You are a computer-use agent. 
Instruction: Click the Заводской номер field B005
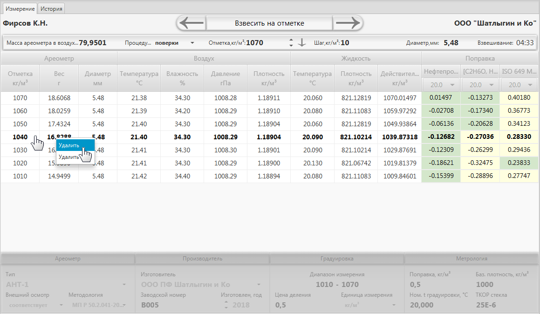(177, 305)
